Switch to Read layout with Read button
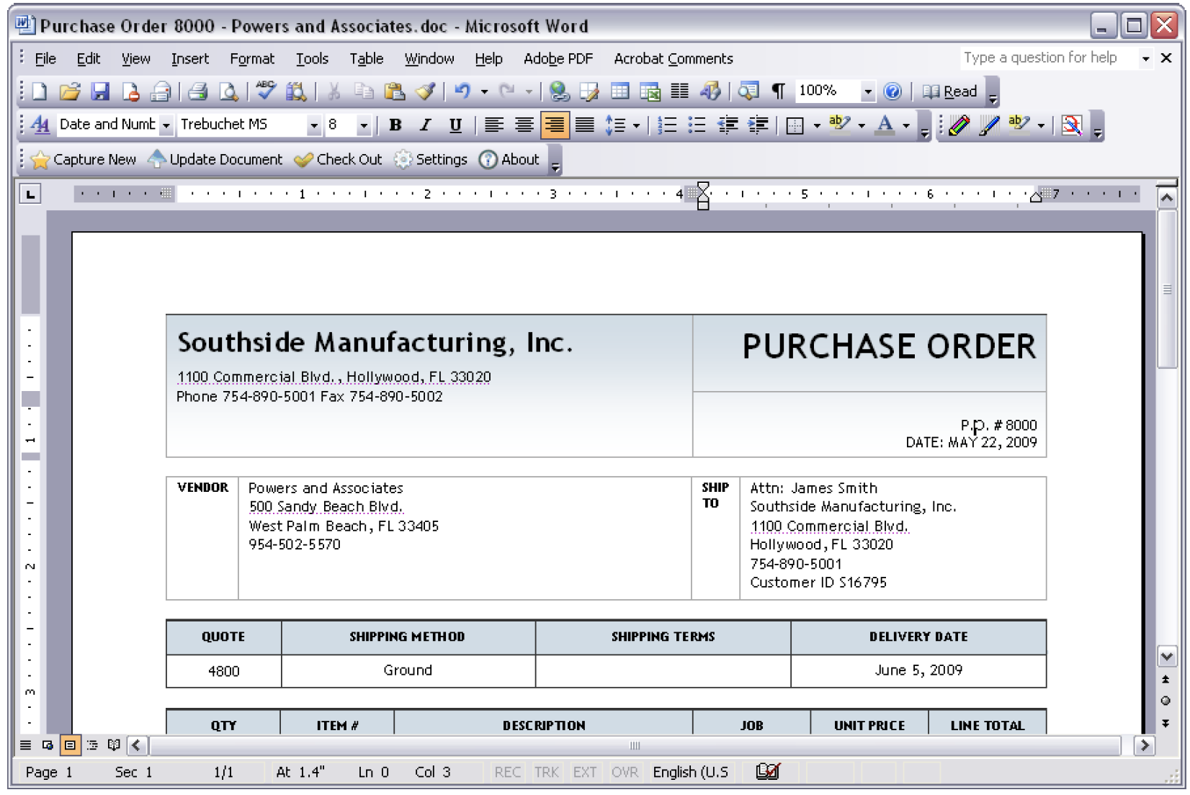 coord(950,91)
